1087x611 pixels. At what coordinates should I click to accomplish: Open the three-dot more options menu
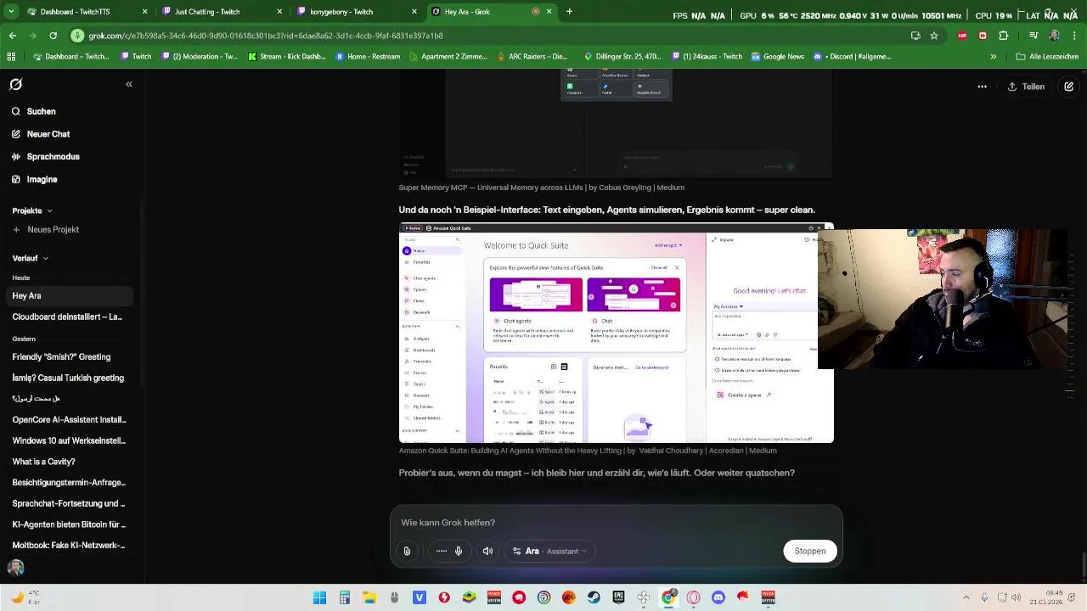pyautogui.click(x=983, y=87)
